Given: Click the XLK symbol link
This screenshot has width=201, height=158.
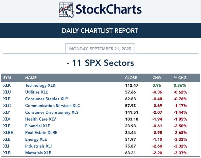Looking at the screenshot, I should [x=7, y=85].
